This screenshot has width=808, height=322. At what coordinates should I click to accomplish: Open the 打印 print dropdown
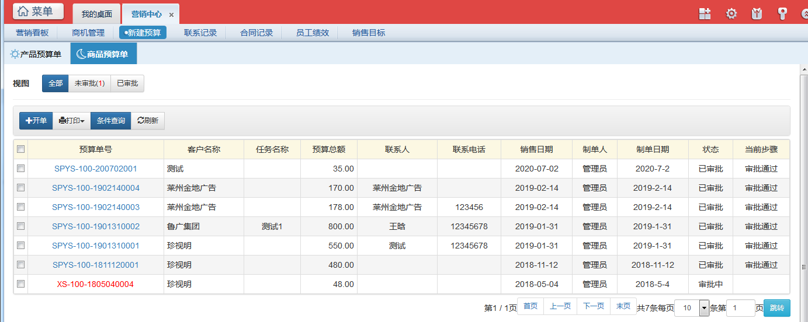72,121
